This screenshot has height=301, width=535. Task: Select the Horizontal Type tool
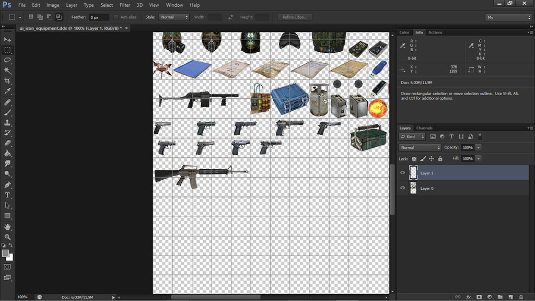[7, 195]
